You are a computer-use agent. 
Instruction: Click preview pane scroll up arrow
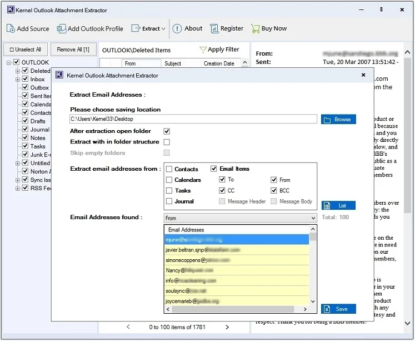408,52
